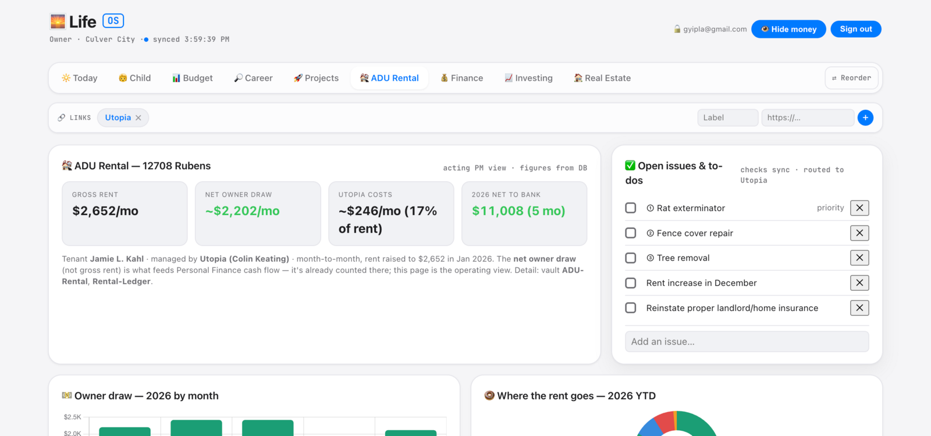Delete Rent increase in December issue
931x436 pixels.
pos(859,283)
